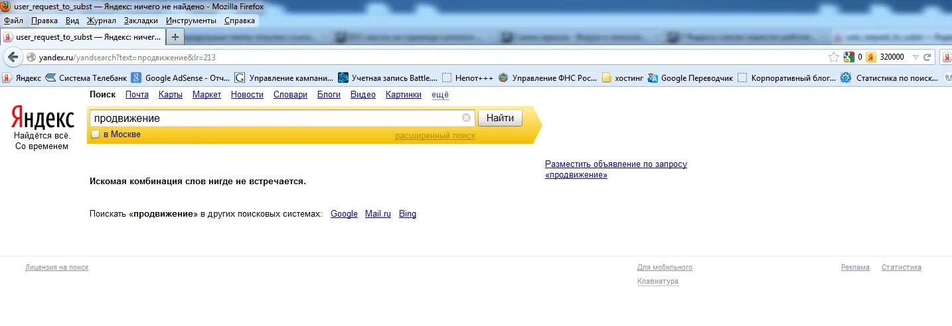
Task: Click the Google PageRank toolbar icon
Action: click(x=848, y=57)
